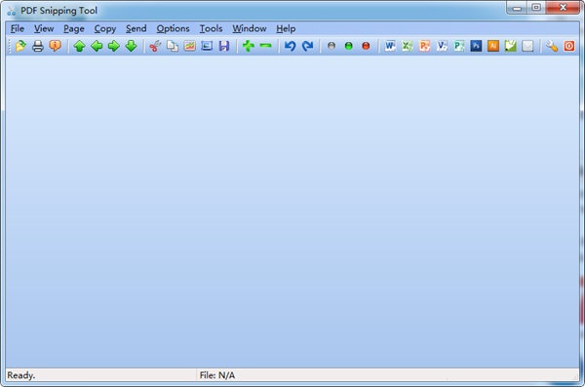
Task: Click the green minus zoom-out icon
Action: coord(265,46)
